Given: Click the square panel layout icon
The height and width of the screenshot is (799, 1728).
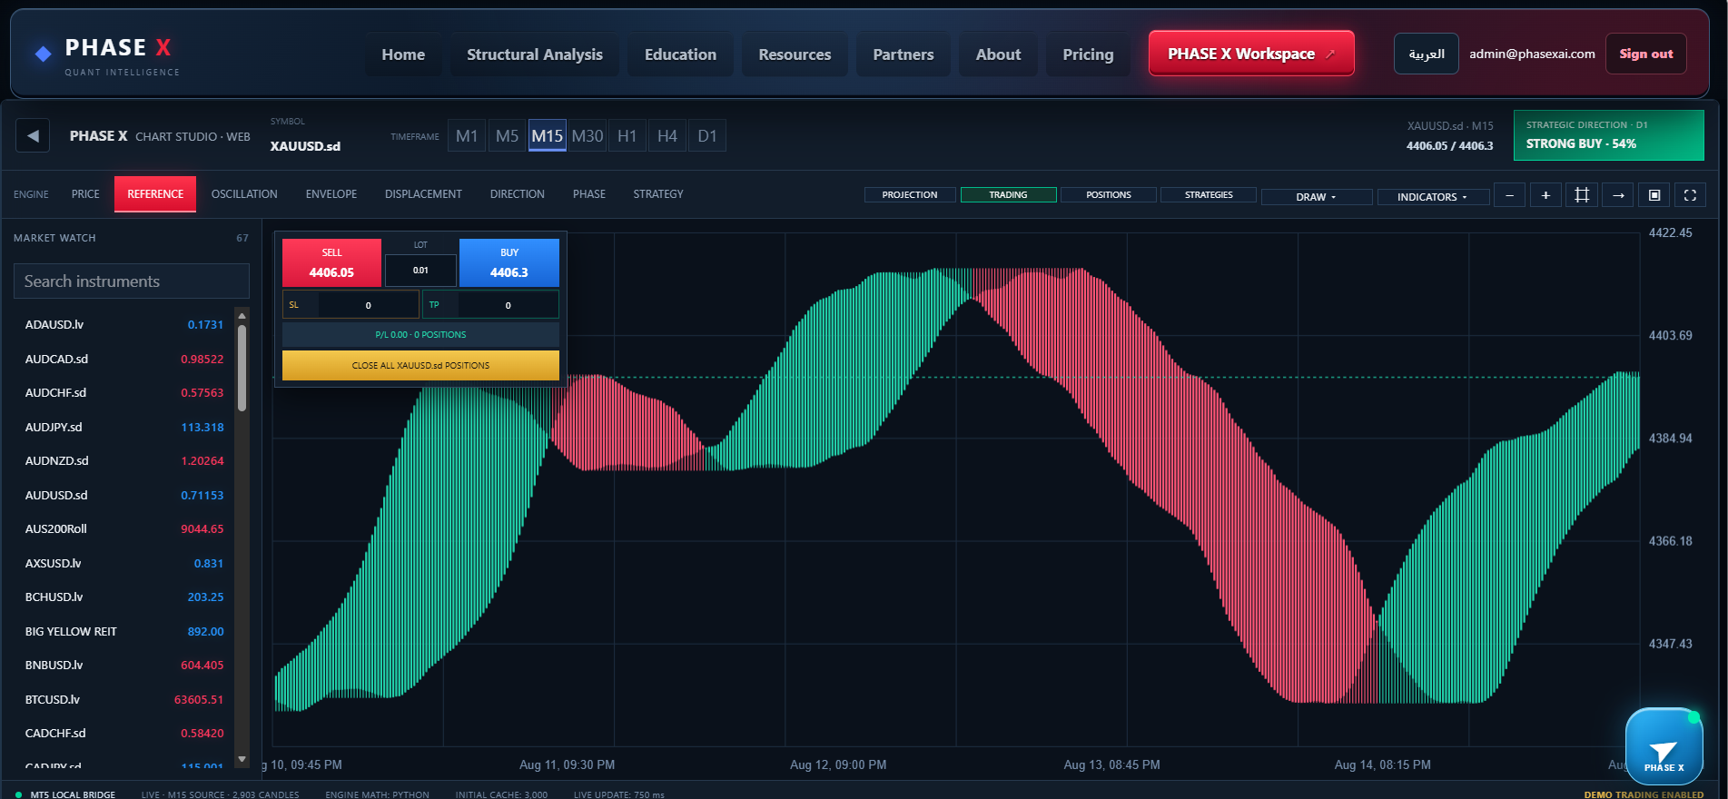Looking at the screenshot, I should (x=1654, y=195).
